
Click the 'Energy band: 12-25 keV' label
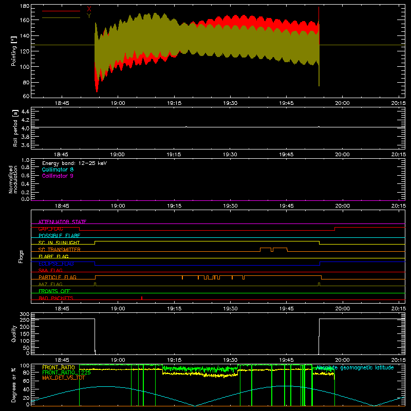[x=74, y=163]
